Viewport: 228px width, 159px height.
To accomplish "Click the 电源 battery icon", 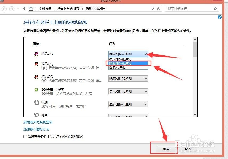I will [36, 102].
